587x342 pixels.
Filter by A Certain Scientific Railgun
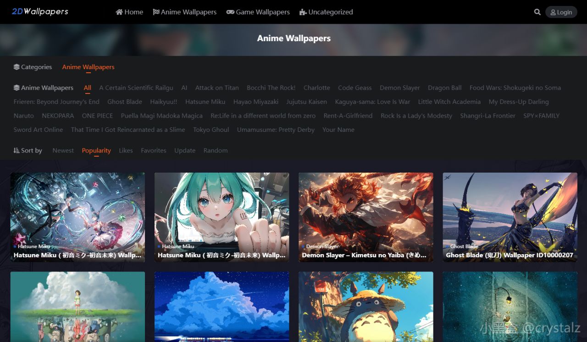point(136,88)
